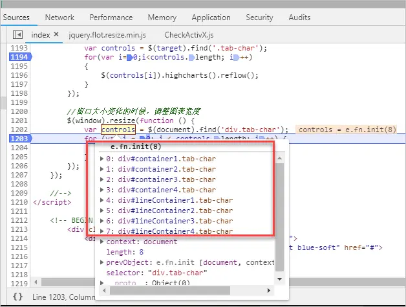
Task: Click the length: 8 property
Action: click(125, 252)
